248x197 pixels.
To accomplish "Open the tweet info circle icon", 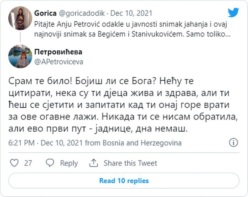I will pyautogui.click(x=233, y=143).
